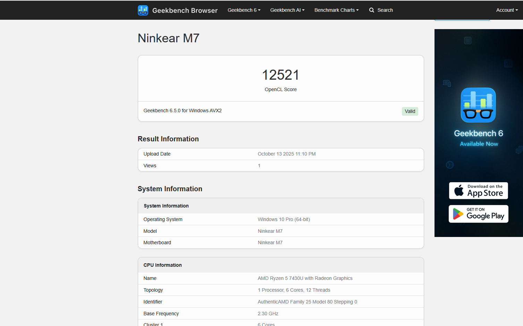
Task: Click the search magnifier icon
Action: 371,10
